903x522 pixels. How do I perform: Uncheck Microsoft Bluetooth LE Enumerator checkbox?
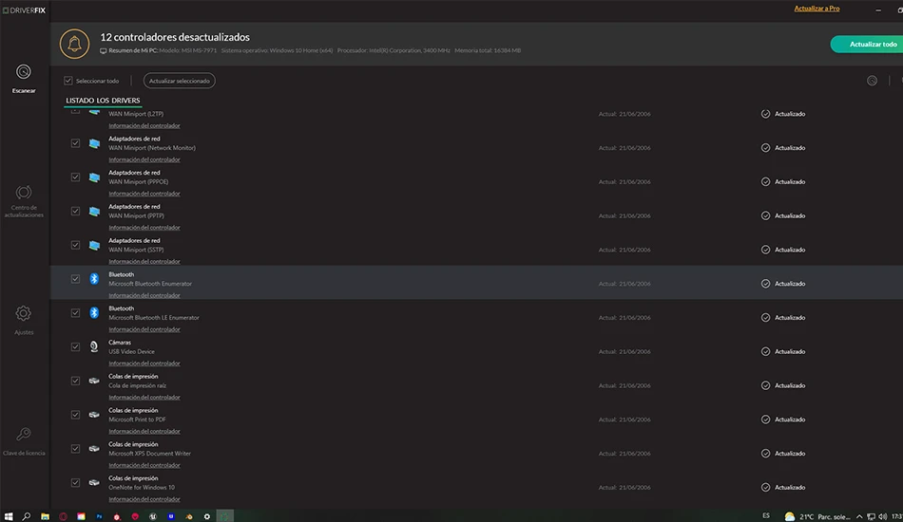click(75, 313)
